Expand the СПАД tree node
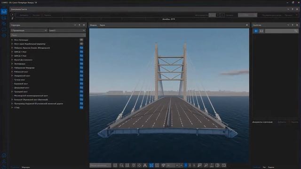301x169 pixels. pyautogui.click(x=12, y=108)
